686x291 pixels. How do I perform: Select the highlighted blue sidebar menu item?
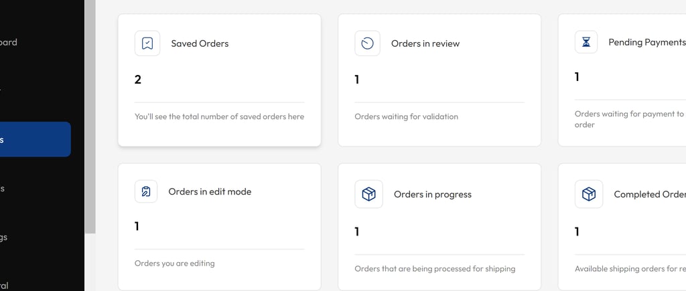35,139
